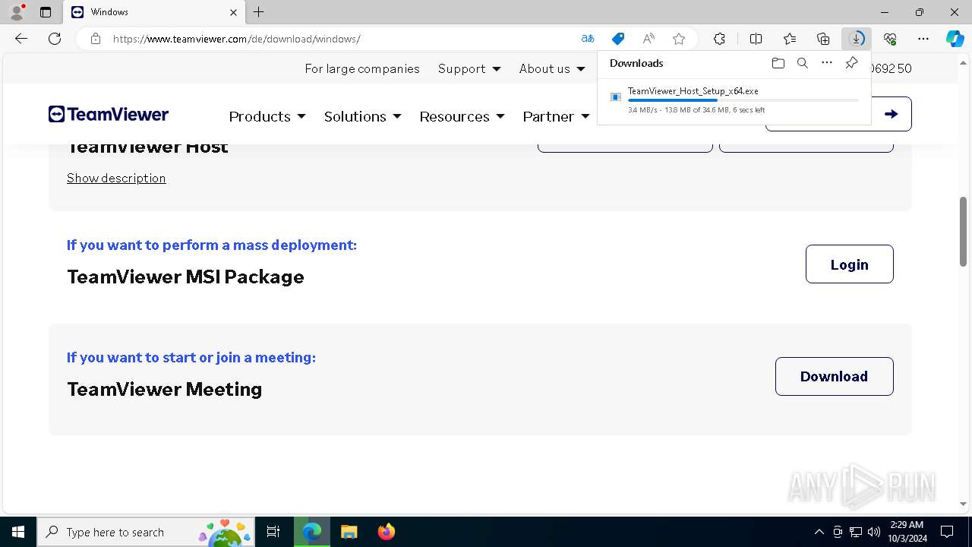This screenshot has width=972, height=547.
Task: Open the clock showing 2:29 AM
Action: click(907, 532)
